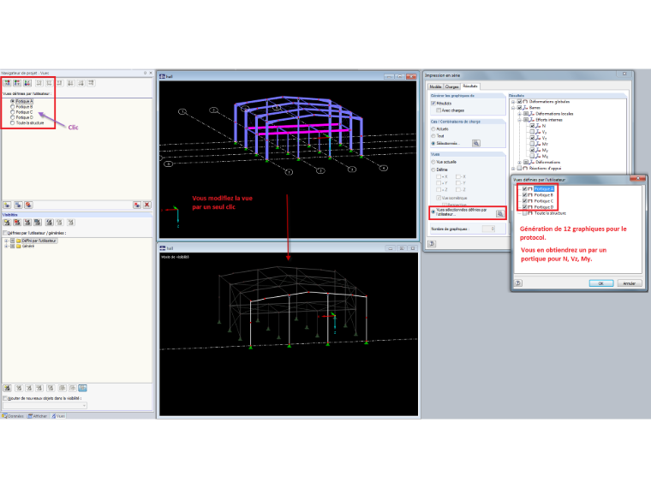
Task: Open the Vues navigator tab
Action: coord(58,416)
